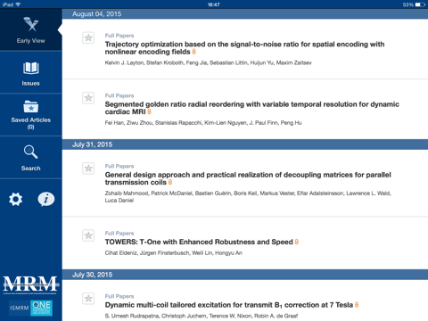428x321 pixels.
Task: Click authors line starting S. Umesh Rudrapatna
Action: pos(202,316)
